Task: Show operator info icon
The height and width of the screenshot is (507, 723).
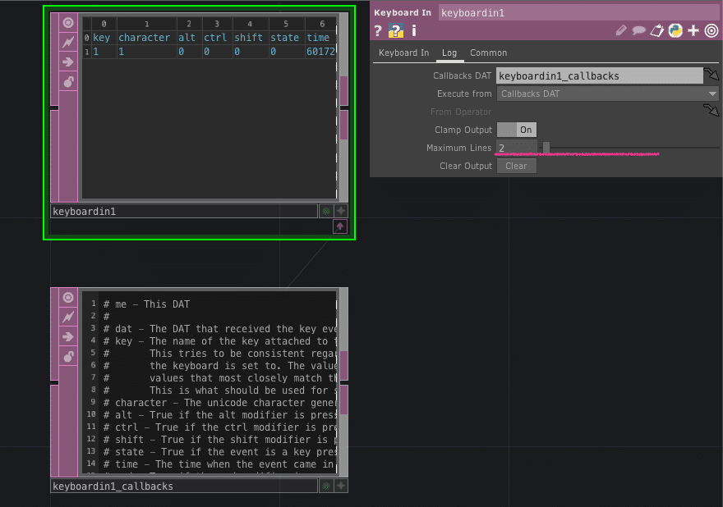Action: click(413, 31)
